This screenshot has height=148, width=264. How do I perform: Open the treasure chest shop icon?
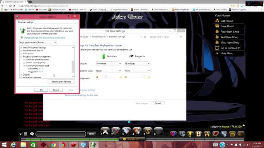232,134
